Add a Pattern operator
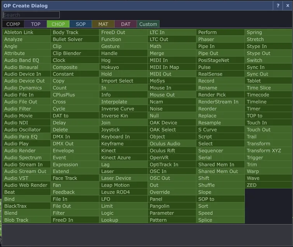The height and width of the screenshot is (247, 293). coord(172,220)
